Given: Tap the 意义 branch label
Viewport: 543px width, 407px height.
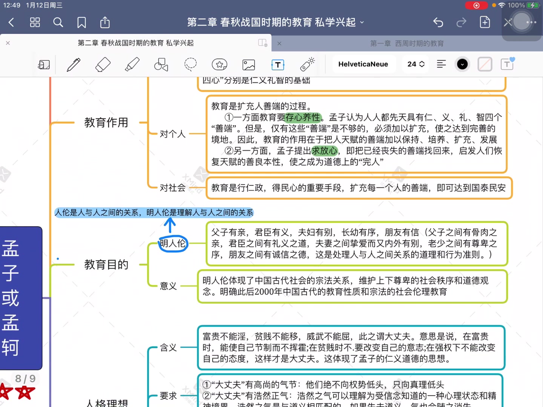Looking at the screenshot, I should [x=168, y=286].
